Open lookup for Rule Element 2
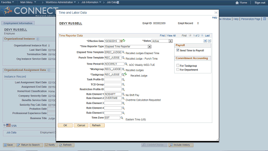268x151 pixels. (x=123, y=98)
